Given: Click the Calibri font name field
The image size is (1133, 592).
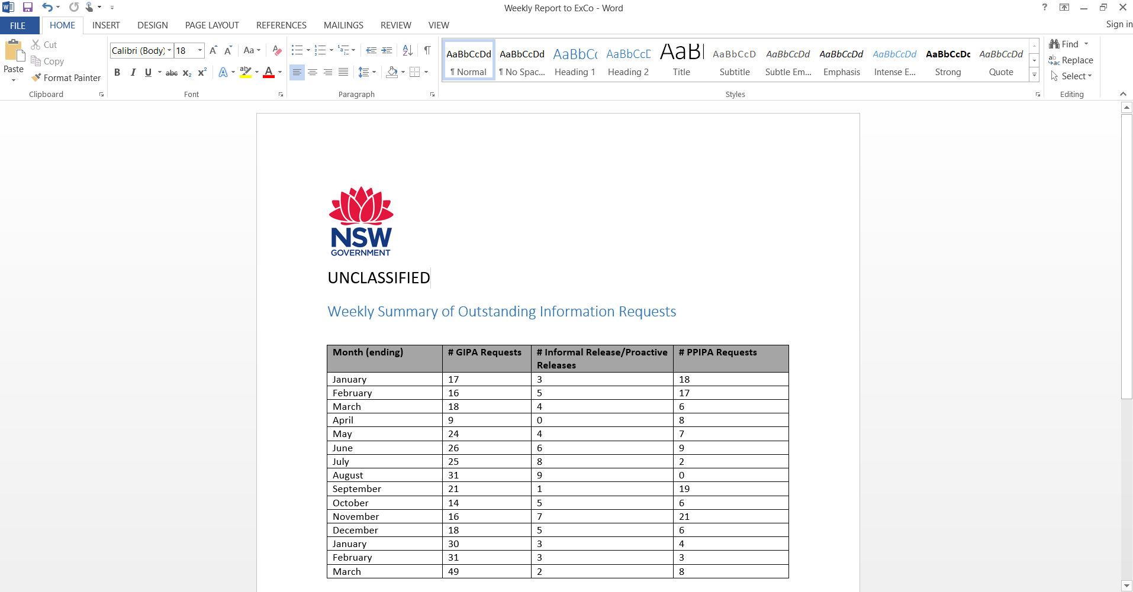Looking at the screenshot, I should 139,50.
